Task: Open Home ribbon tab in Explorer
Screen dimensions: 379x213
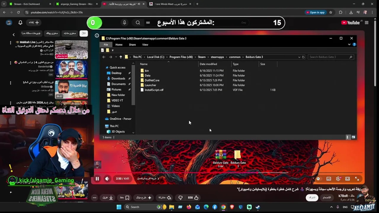Action: click(x=119, y=45)
